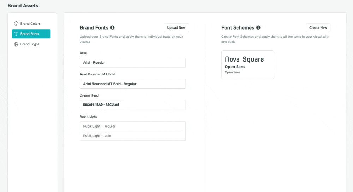Viewport: 353px width, 192px height.
Task: Click the info icon beside Brand Fonts
Action: [x=112, y=27]
